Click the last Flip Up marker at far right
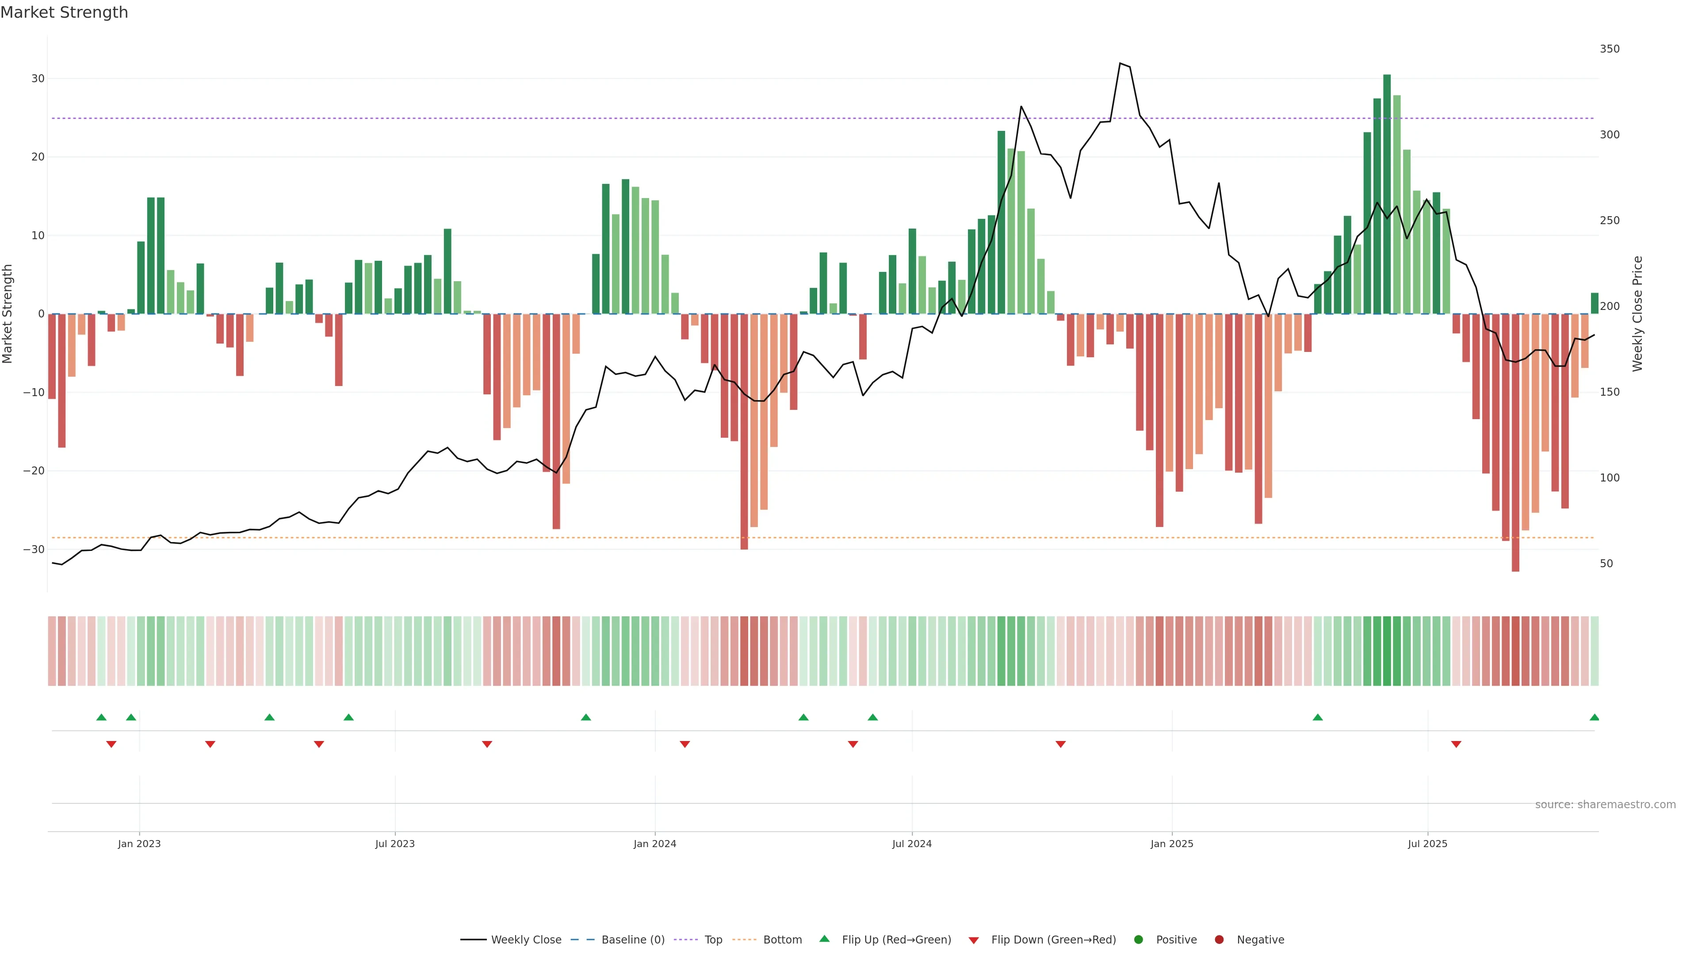Image resolution: width=1698 pixels, height=955 pixels. pos(1594,717)
